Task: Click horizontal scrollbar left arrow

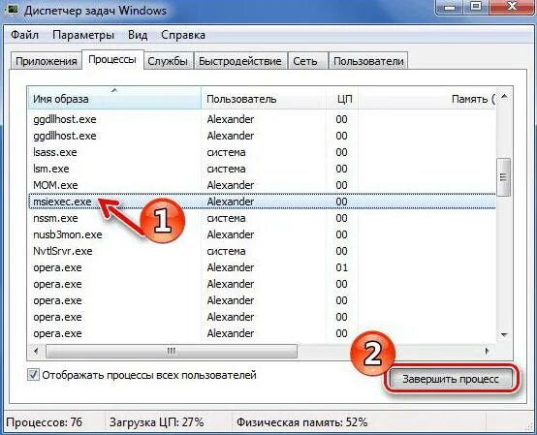Action: coord(36,351)
